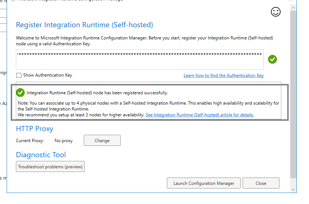Click the 'registered successfully' status message
Image resolution: width=309 pixels, height=204 pixels.
tap(97, 93)
